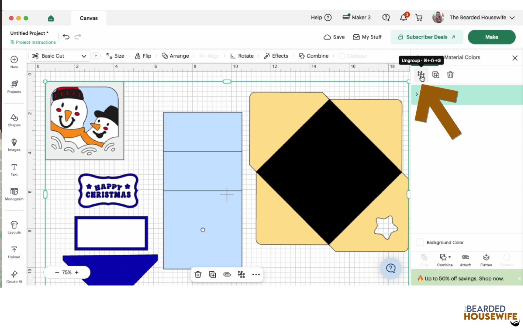
Task: Open the Basic Cut operation dropdown
Action: point(59,56)
